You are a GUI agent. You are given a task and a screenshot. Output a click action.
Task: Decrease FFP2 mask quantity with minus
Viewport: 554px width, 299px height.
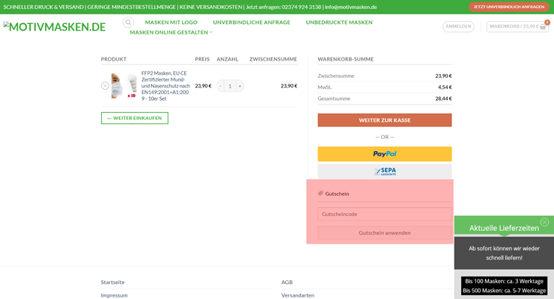click(220, 86)
